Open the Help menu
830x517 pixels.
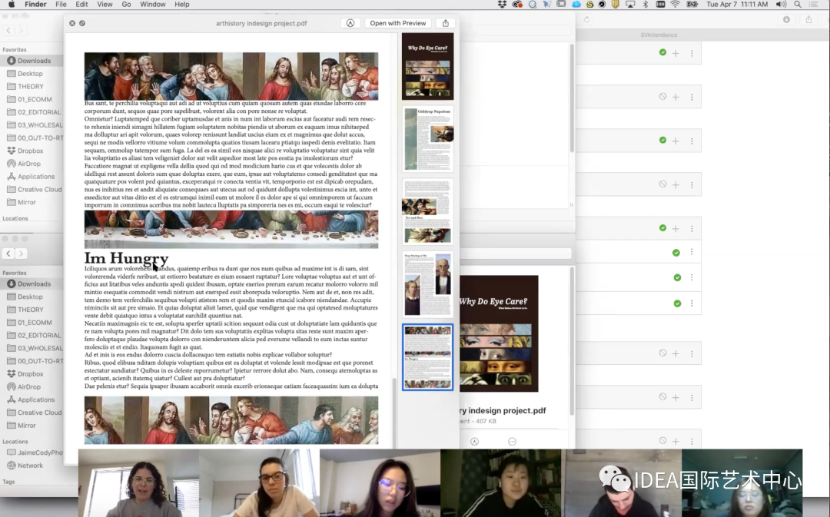click(181, 5)
